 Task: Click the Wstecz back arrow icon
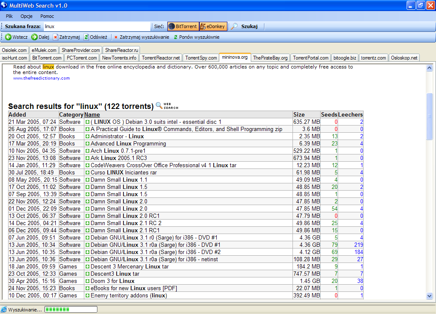tap(9, 37)
